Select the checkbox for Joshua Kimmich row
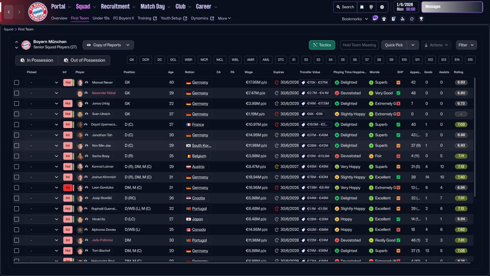Screen dimensions: 490x276 pos(16,177)
